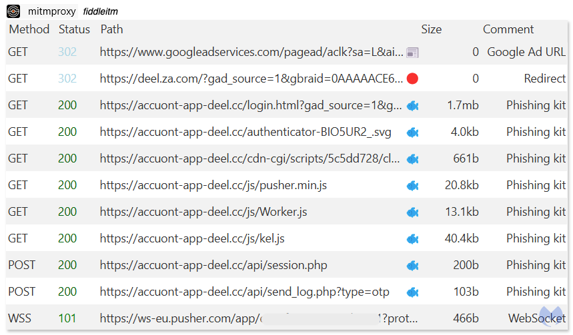
Task: Sort by the Method column header
Action: [29, 29]
